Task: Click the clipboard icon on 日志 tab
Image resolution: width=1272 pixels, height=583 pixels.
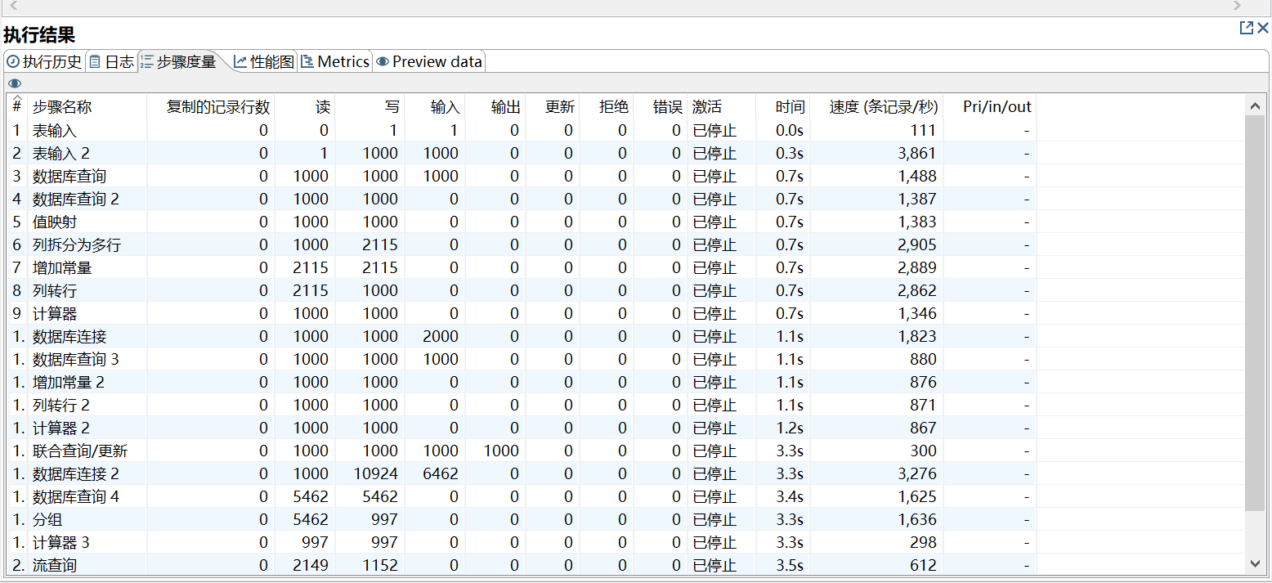Action: (x=95, y=61)
